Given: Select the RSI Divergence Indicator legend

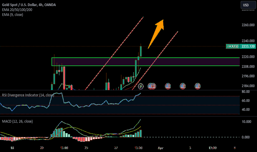Looking at the screenshot, I should tap(28, 95).
